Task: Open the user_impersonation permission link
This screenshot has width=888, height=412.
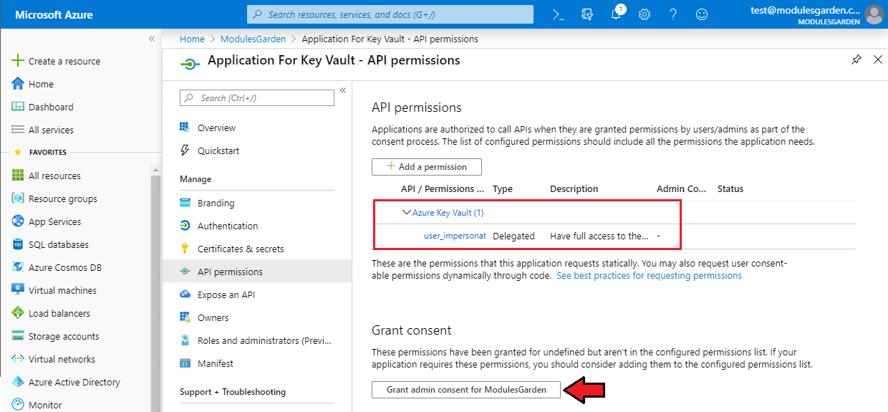Action: (x=455, y=235)
